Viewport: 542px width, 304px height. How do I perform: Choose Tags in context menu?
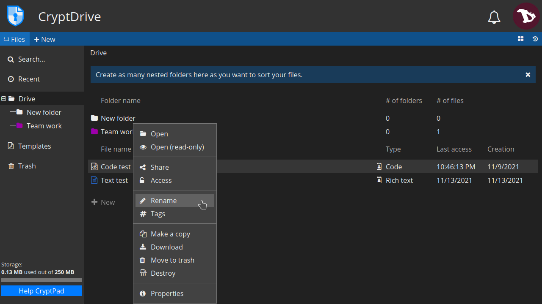[x=175, y=214]
